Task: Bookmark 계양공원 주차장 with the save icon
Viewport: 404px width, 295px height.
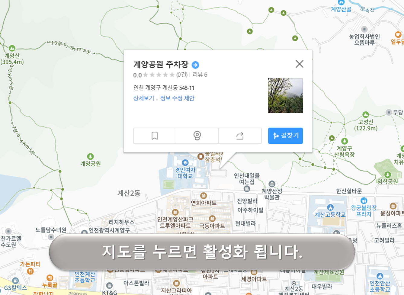Action: [x=154, y=136]
